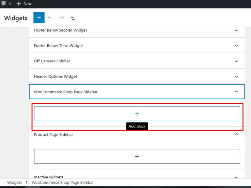Expand Footer Below Second Widget chevron

(x=236, y=30)
